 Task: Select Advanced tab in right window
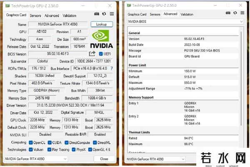(x=170, y=14)
